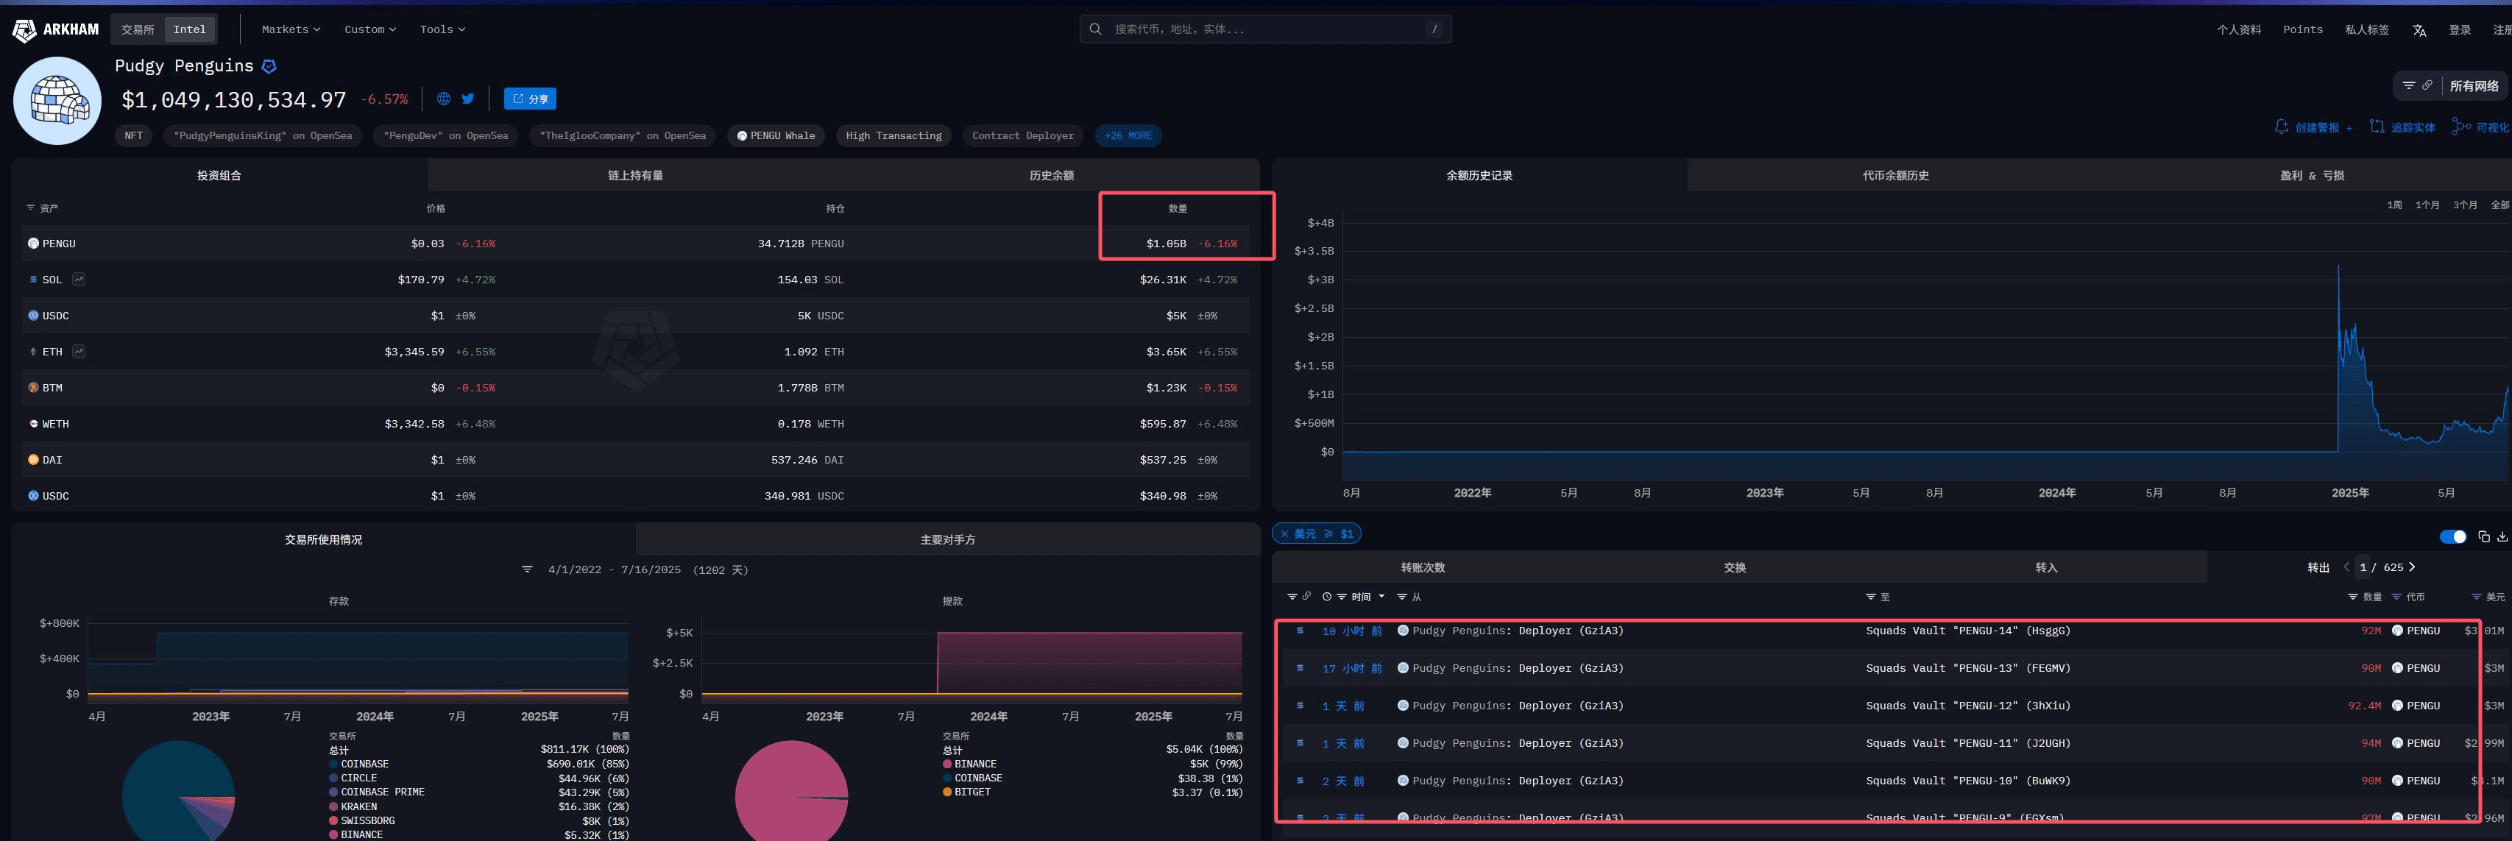
Task: Click the PENGU Whale tag
Action: click(775, 135)
